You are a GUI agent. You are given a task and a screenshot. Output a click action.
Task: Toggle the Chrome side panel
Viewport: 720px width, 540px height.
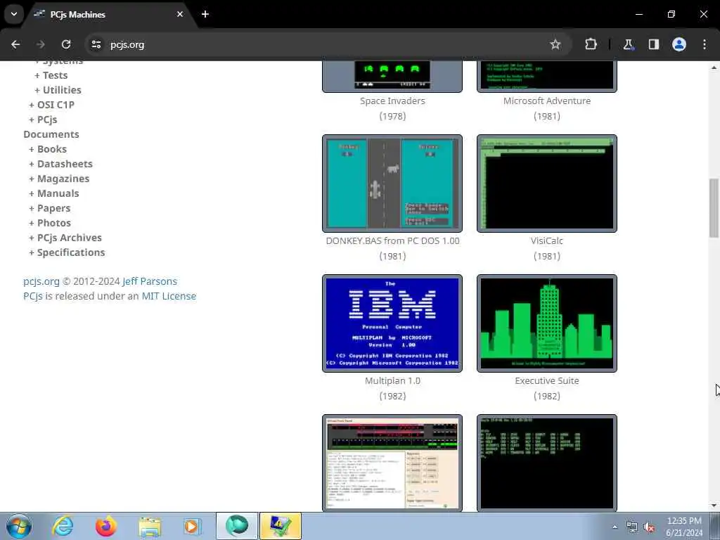click(x=653, y=44)
